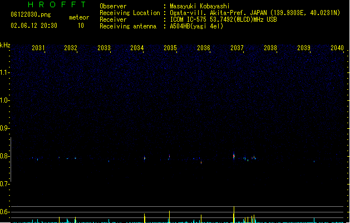Click the Observer label
Viewport: 350px width, 223px height.
(x=113, y=6)
